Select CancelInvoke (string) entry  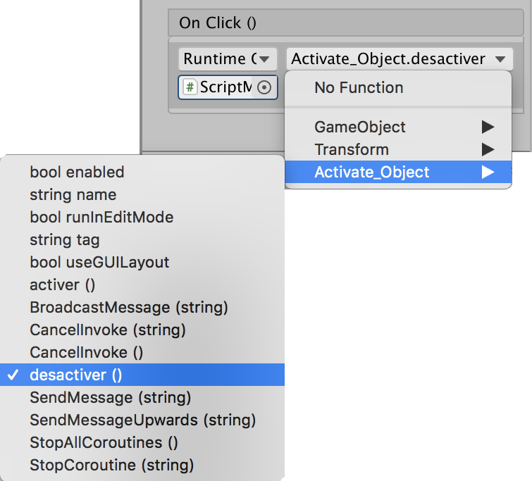(x=107, y=330)
